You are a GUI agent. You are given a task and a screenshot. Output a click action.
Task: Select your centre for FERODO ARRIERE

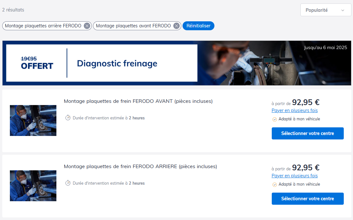(x=307, y=199)
